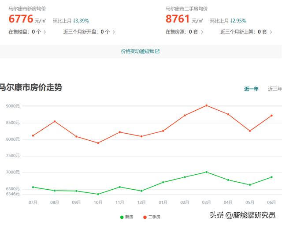This screenshot has height=225, width=282.
Task: Click the new home price 6776
Action: pyautogui.click(x=21, y=19)
